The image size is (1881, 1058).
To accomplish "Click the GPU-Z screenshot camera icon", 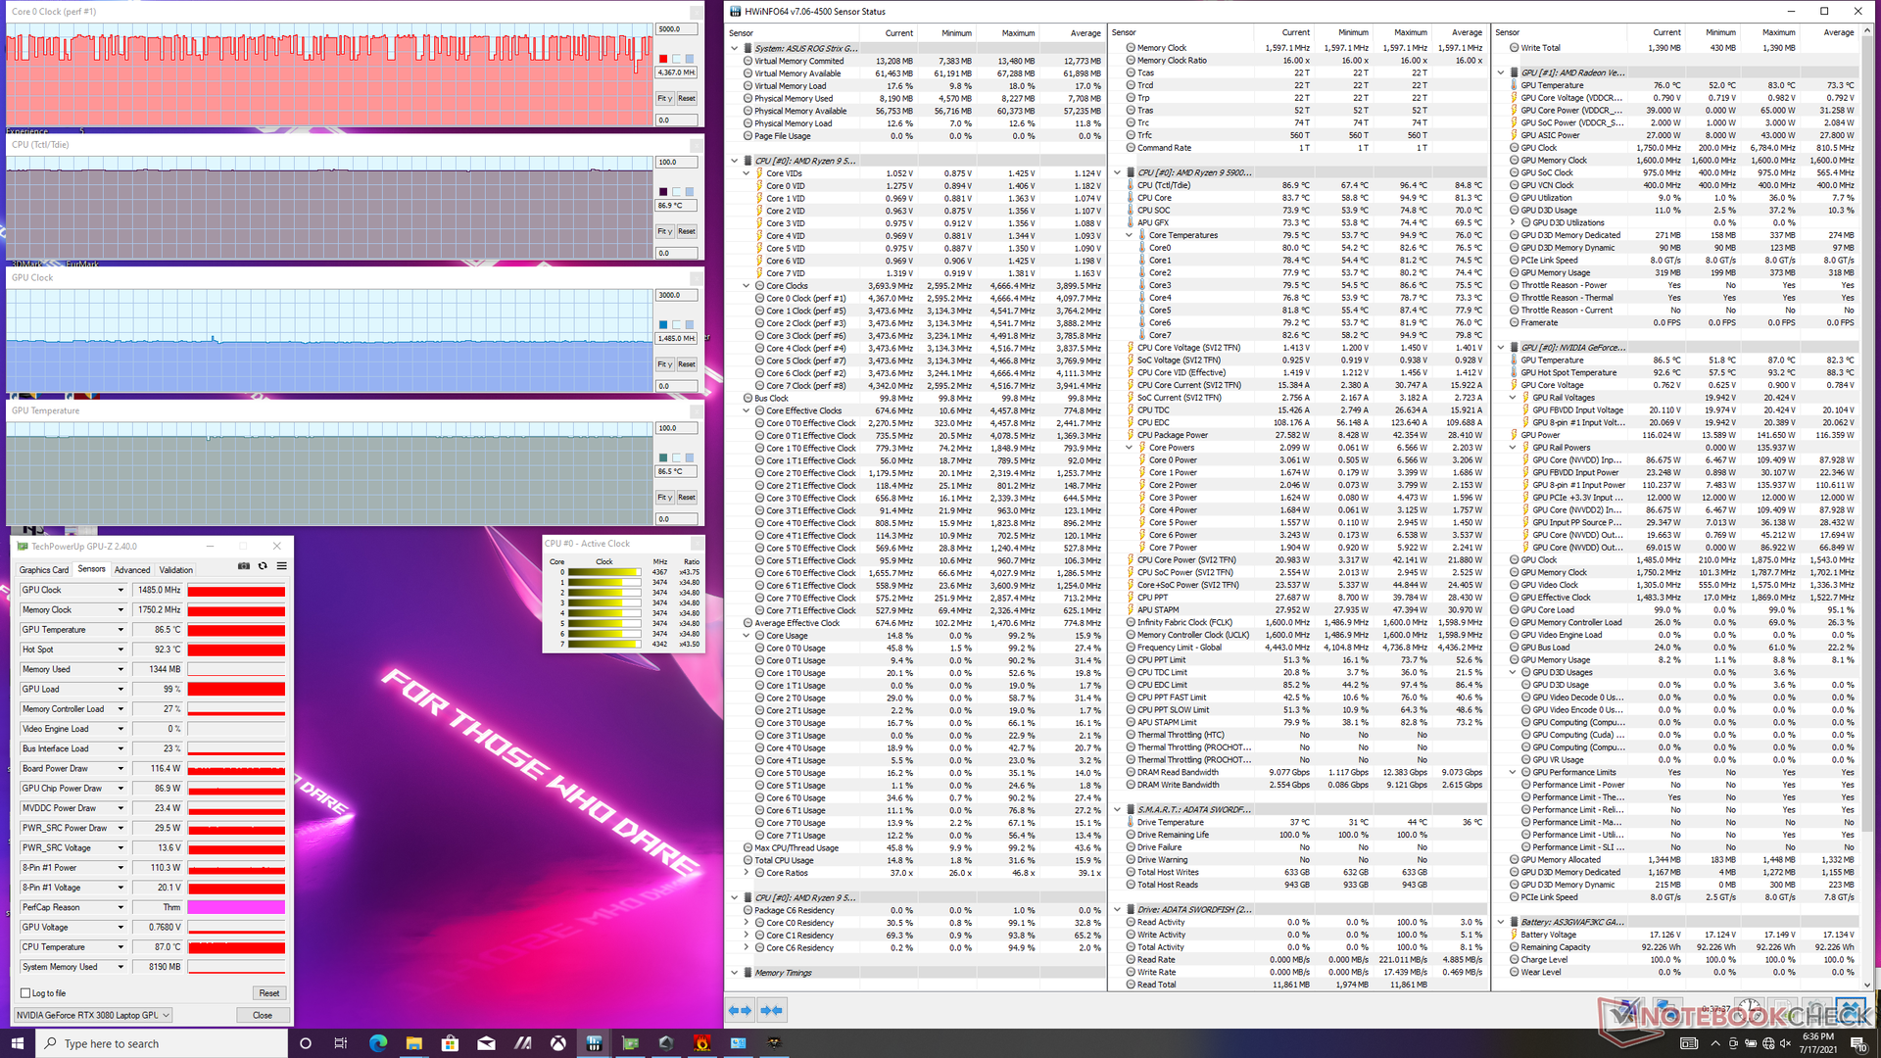I will pyautogui.click(x=244, y=566).
